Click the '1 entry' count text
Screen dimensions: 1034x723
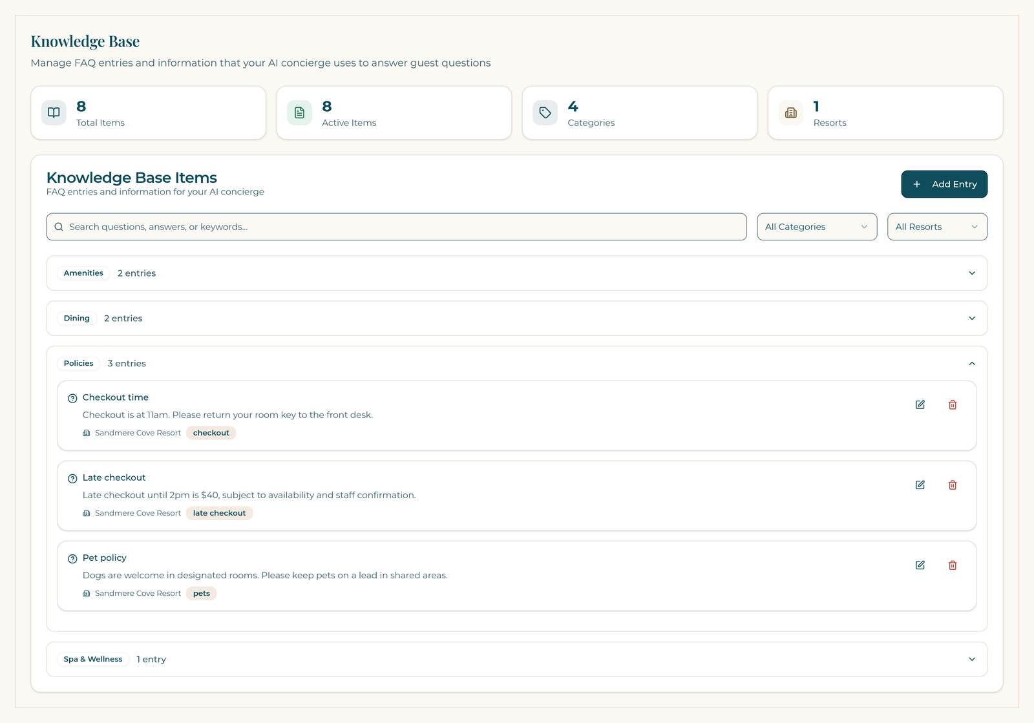pos(151,659)
